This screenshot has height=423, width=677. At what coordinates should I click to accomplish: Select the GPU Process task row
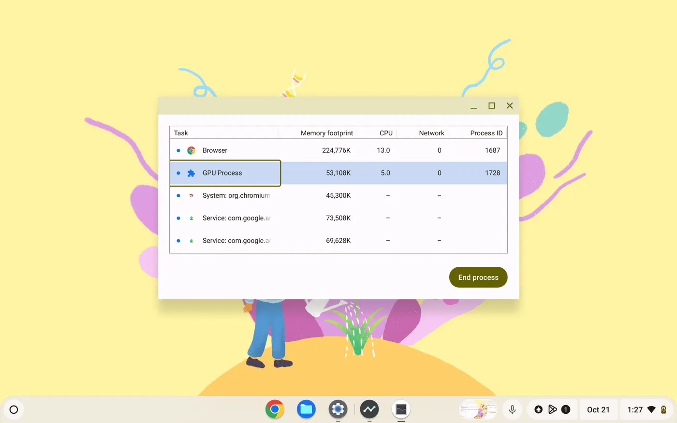point(338,173)
